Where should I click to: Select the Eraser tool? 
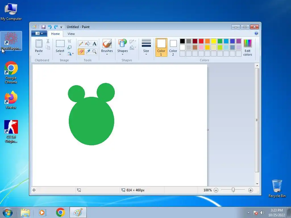click(81, 52)
